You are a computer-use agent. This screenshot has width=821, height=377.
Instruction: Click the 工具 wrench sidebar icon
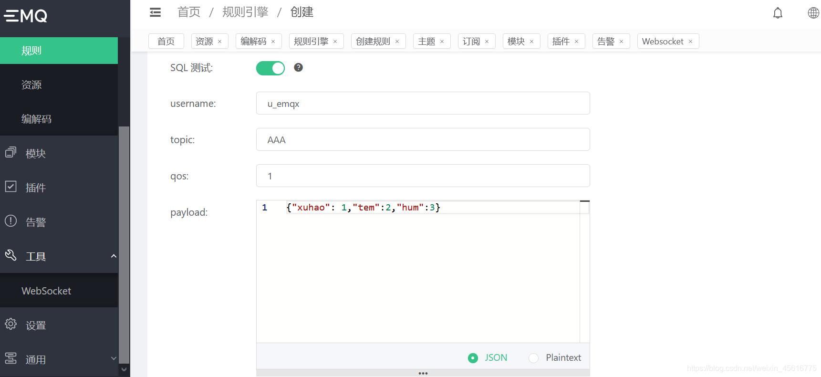[x=10, y=255]
